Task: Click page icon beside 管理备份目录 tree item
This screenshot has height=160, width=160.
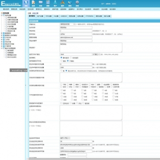Action: (6, 55)
